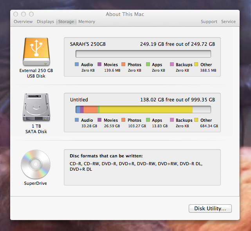Click the orange Photos segment of Untitled bar
Viewport: 251px width, 231px height.
90,110
